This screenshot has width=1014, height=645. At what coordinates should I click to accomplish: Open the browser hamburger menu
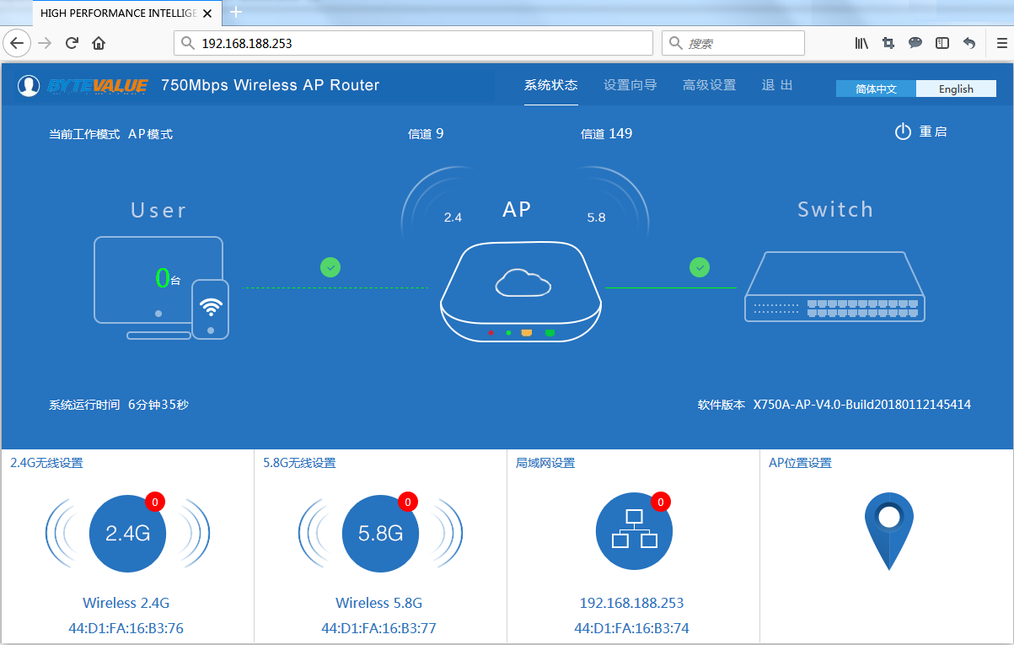[1001, 43]
